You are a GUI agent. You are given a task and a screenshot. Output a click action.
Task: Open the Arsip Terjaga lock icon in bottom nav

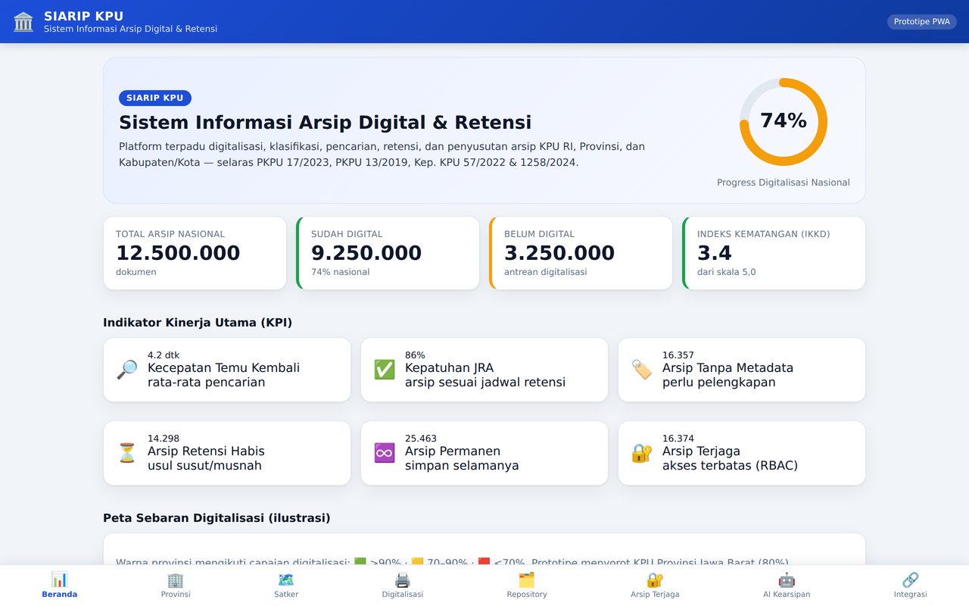coord(655,579)
